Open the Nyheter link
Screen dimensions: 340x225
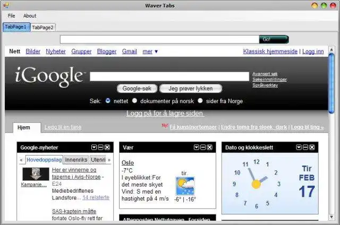tap(56, 51)
